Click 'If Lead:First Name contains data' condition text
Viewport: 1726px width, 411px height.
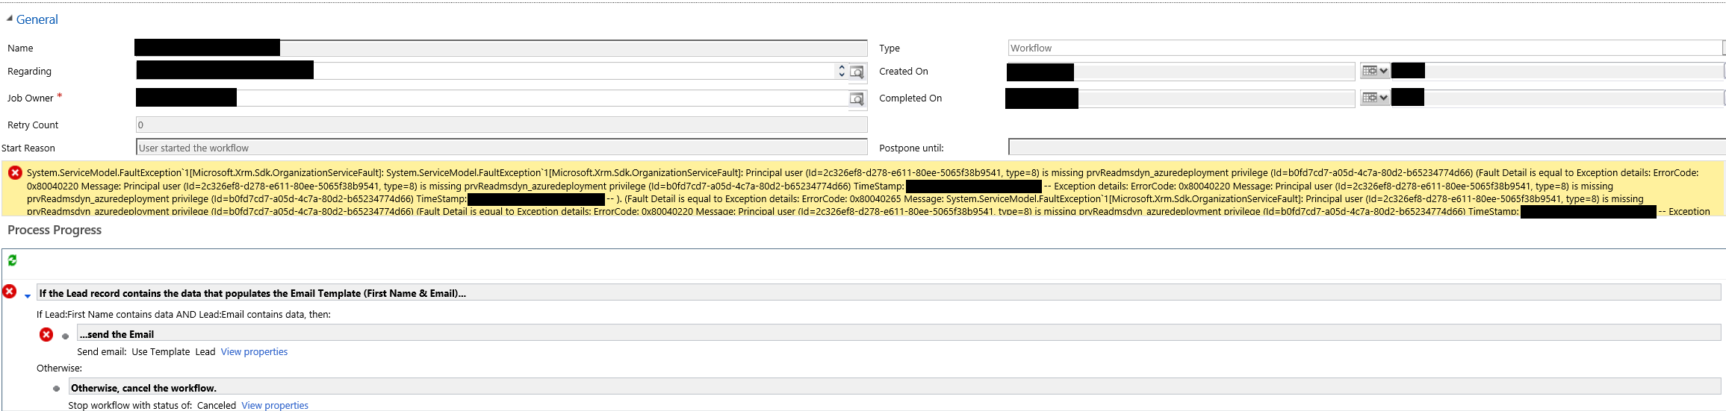[x=184, y=314]
